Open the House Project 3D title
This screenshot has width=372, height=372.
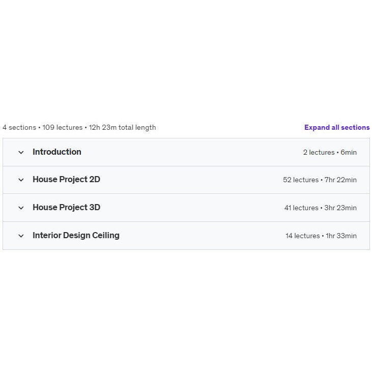pos(66,208)
